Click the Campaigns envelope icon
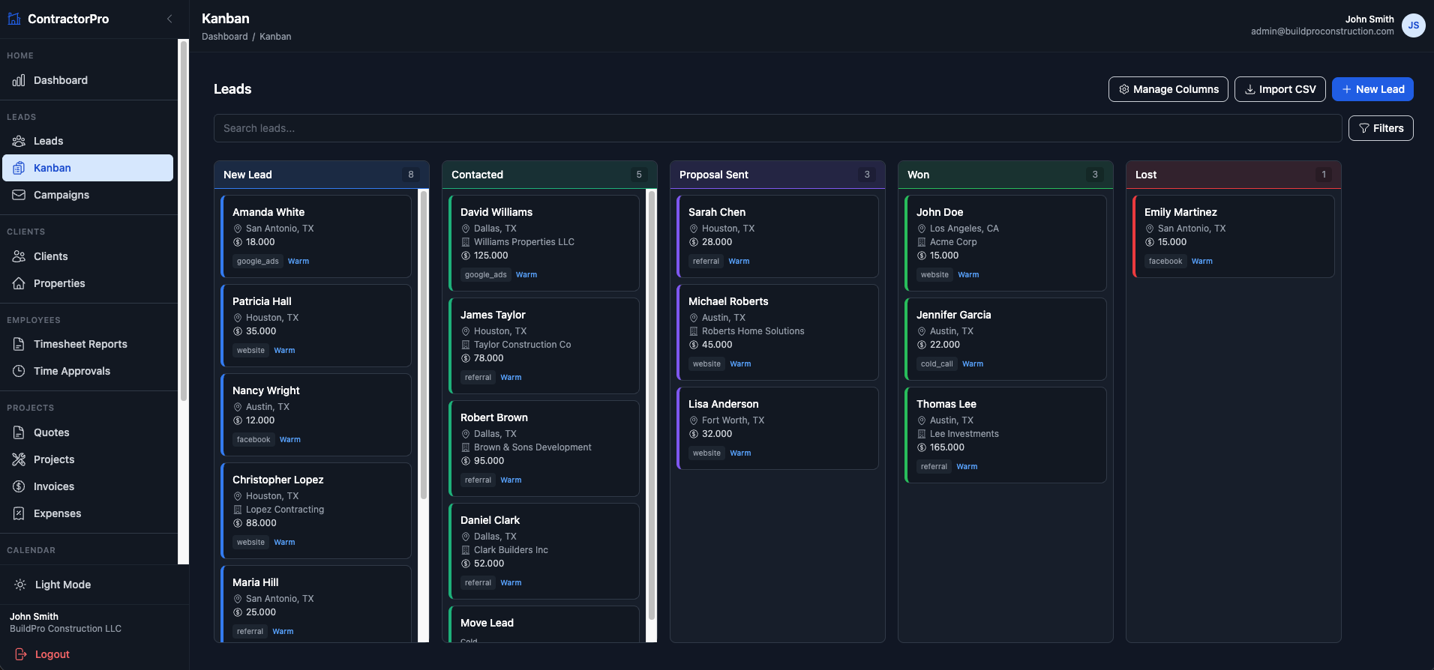Viewport: 1434px width, 670px height. 19,195
